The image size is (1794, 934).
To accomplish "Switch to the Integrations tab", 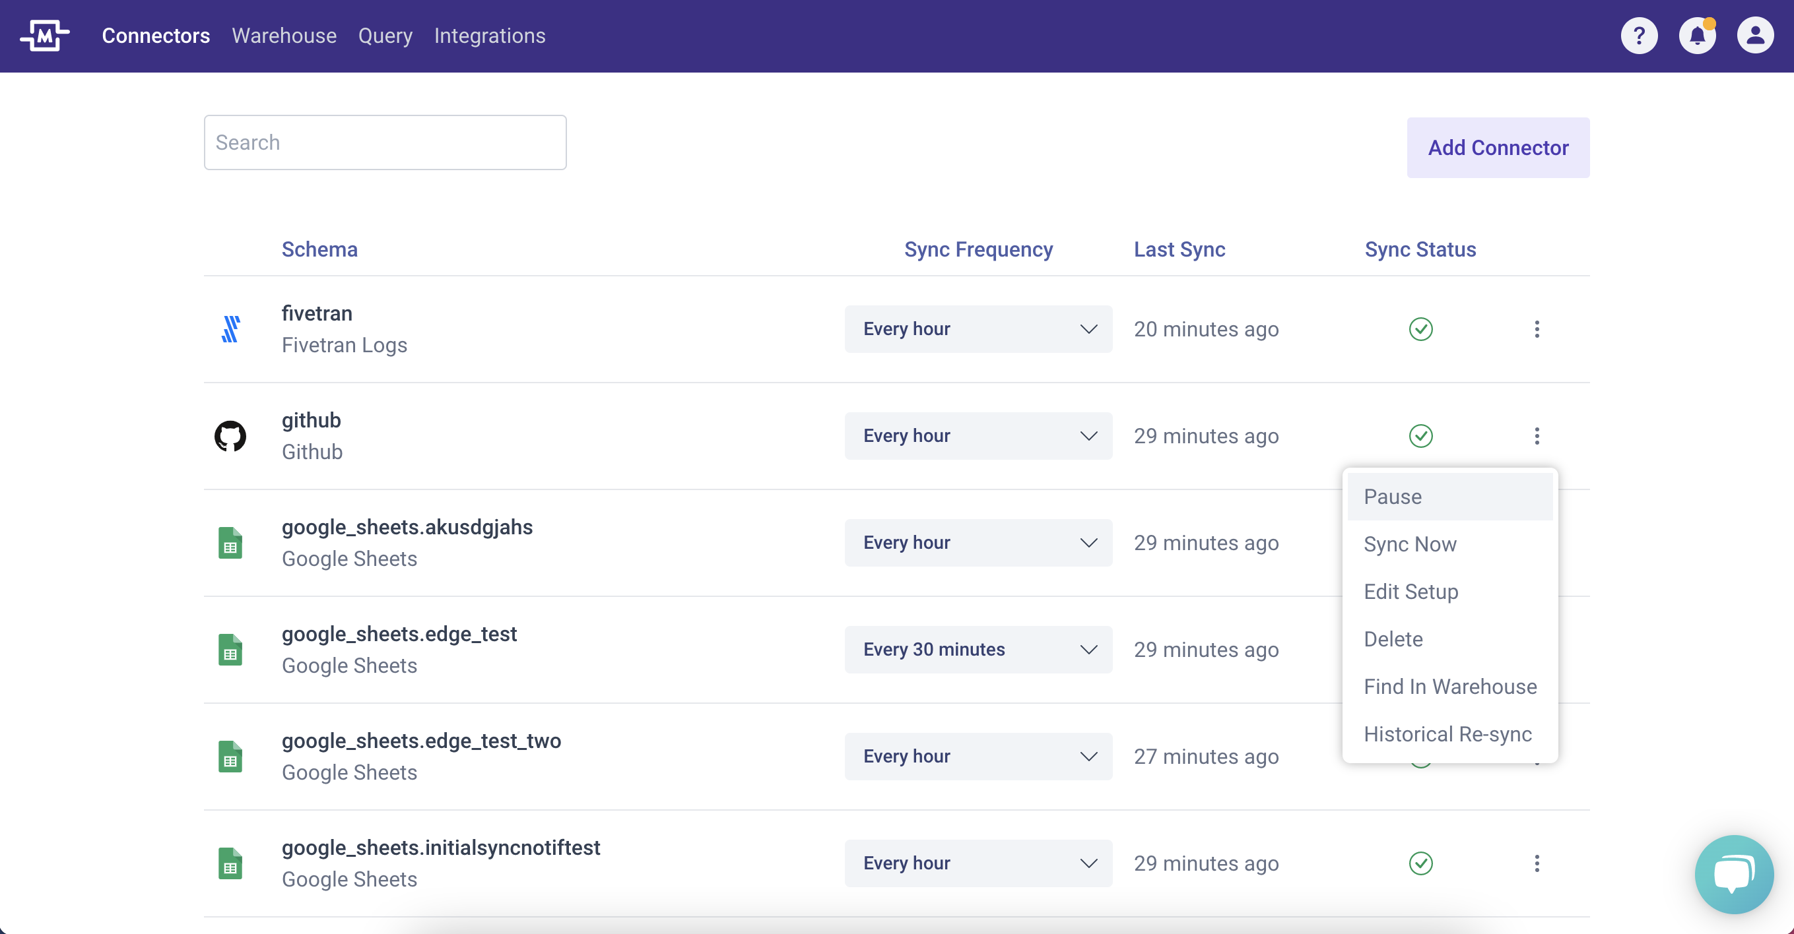I will coord(490,36).
